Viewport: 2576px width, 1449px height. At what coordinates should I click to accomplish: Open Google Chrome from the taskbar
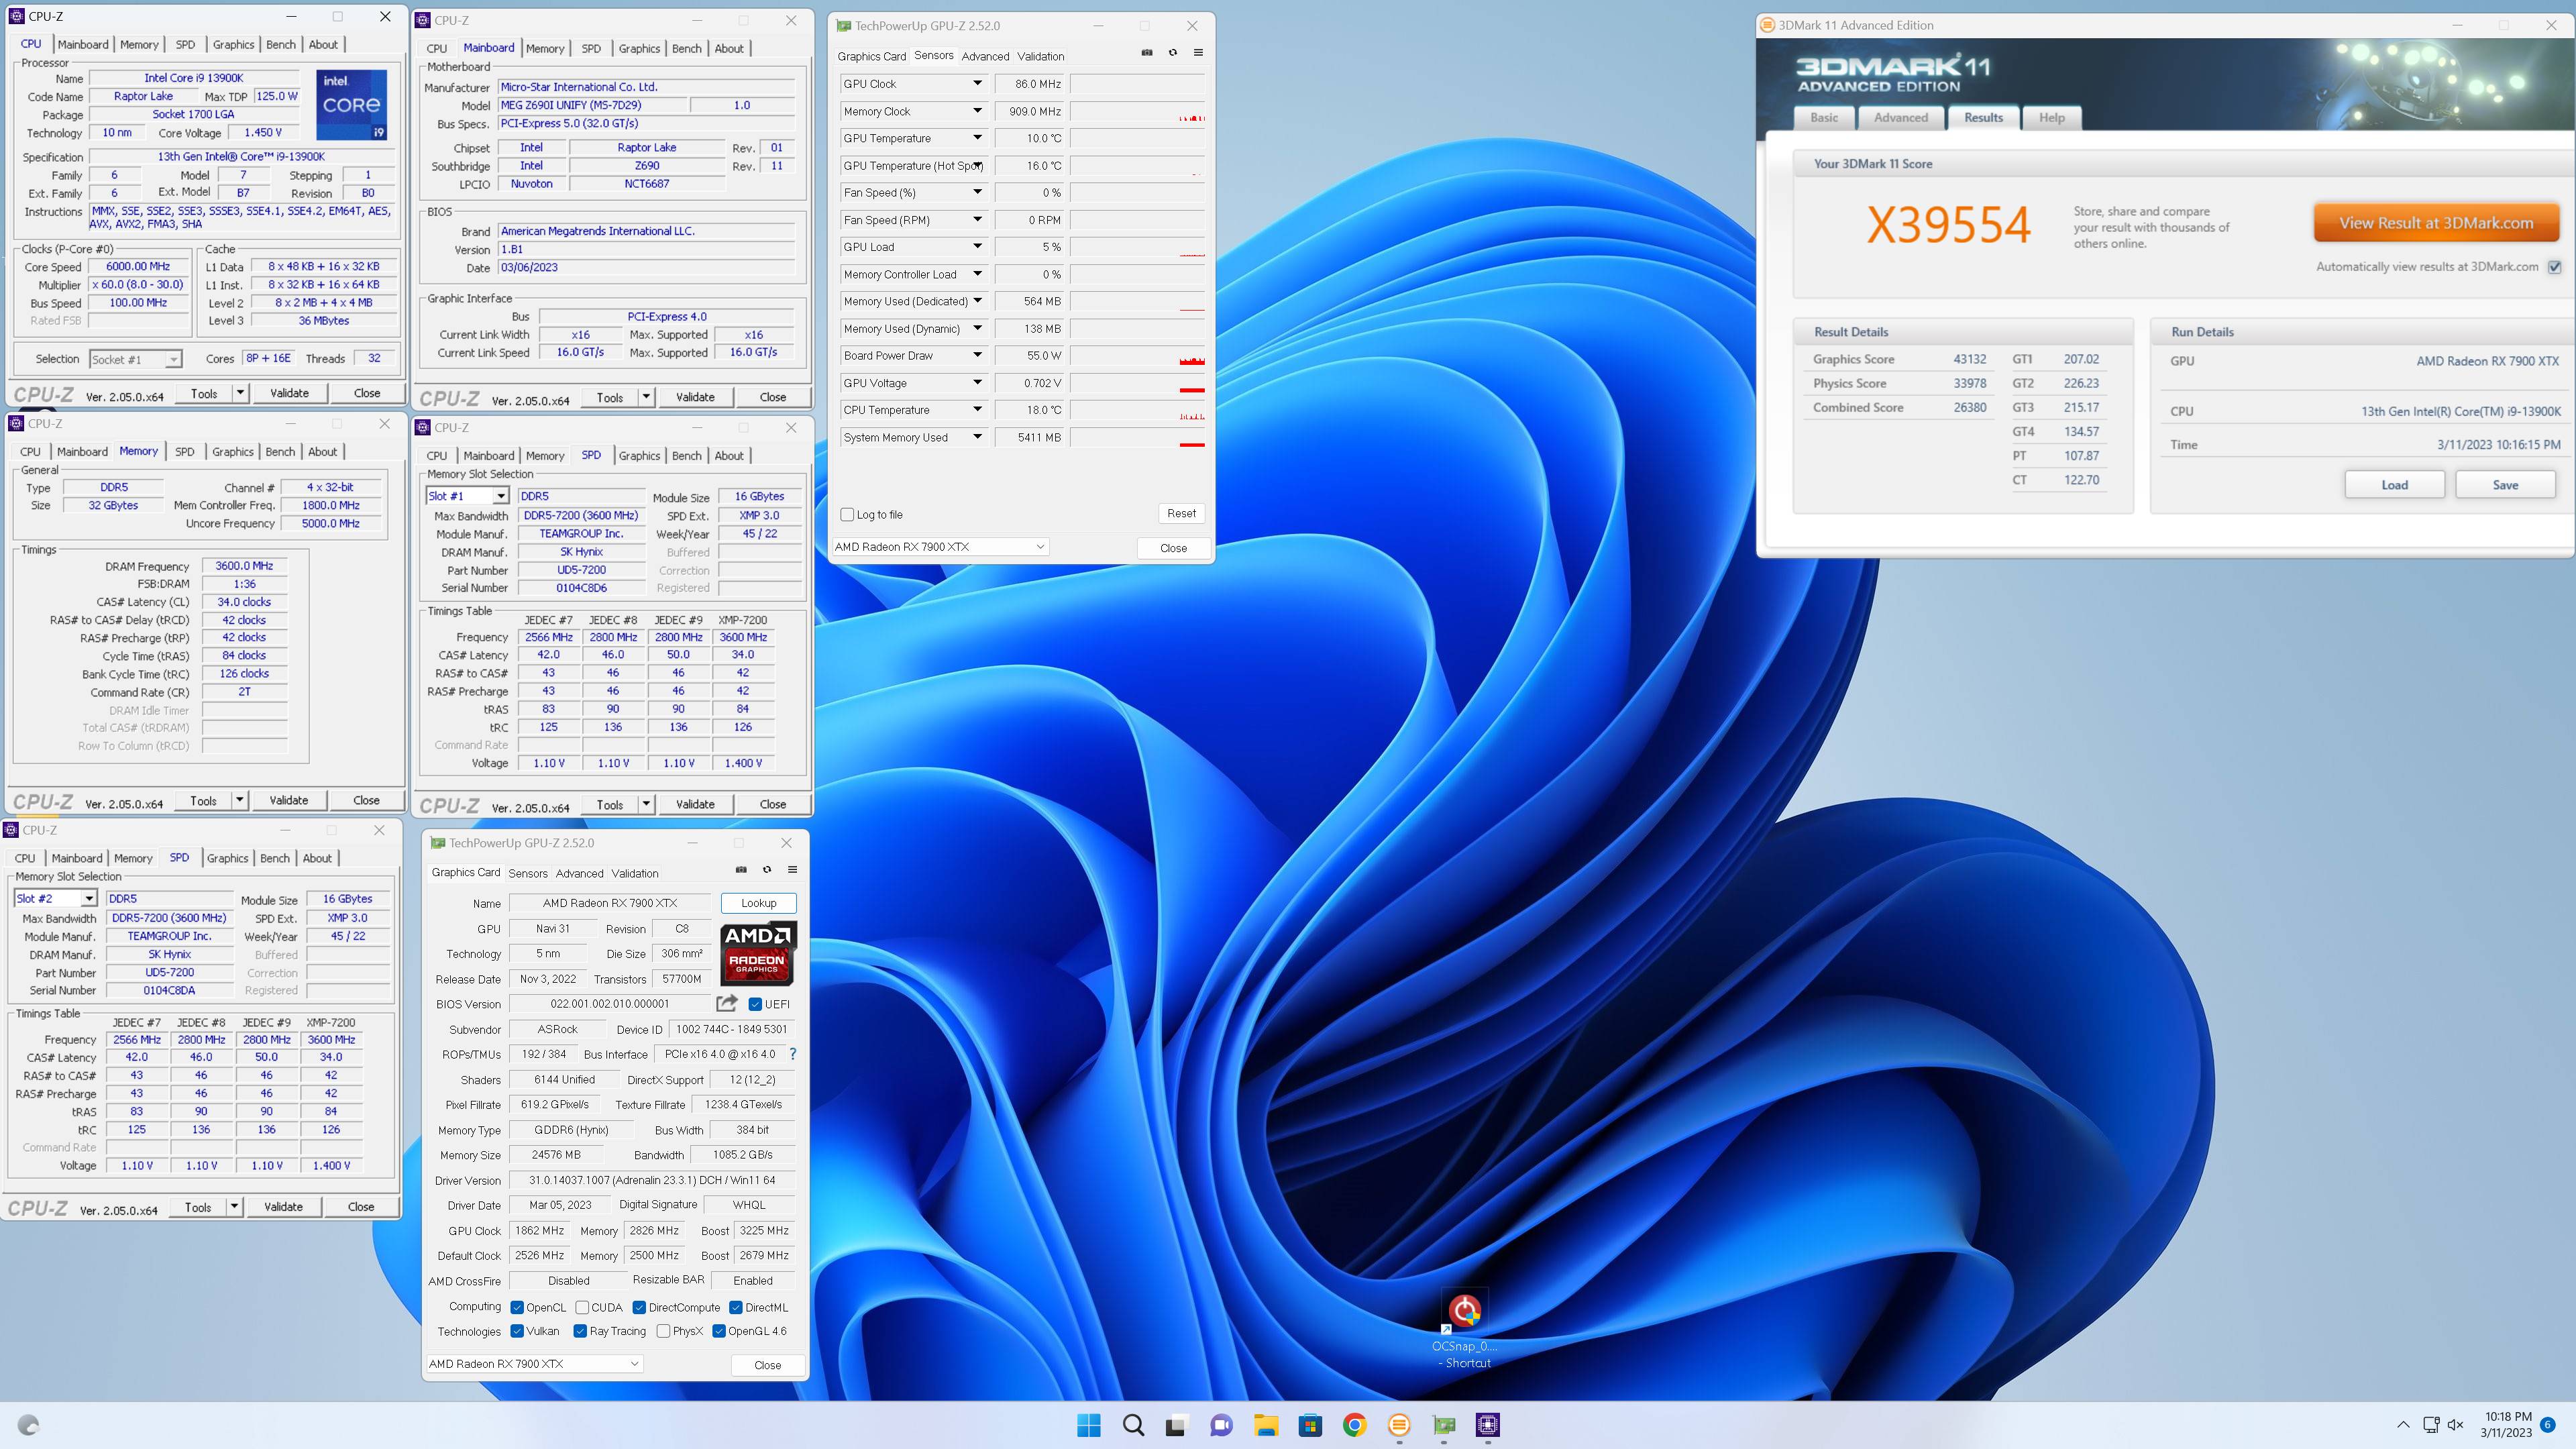(1354, 1425)
